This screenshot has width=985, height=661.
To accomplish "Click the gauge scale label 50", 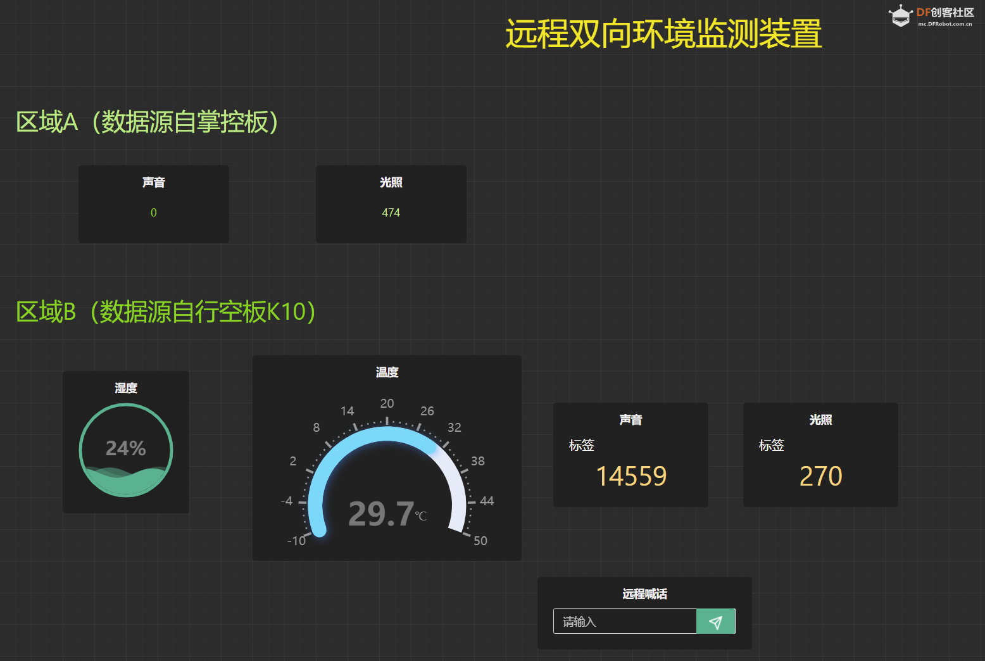I will click(480, 541).
